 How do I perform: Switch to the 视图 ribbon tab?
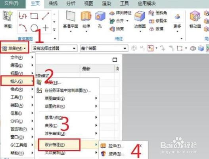(89, 4)
